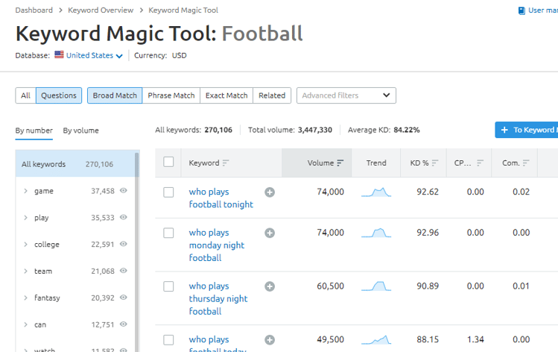Viewport: 558px width, 352px height.
Task: Sort by Keyword column sort icon
Action: (x=226, y=163)
